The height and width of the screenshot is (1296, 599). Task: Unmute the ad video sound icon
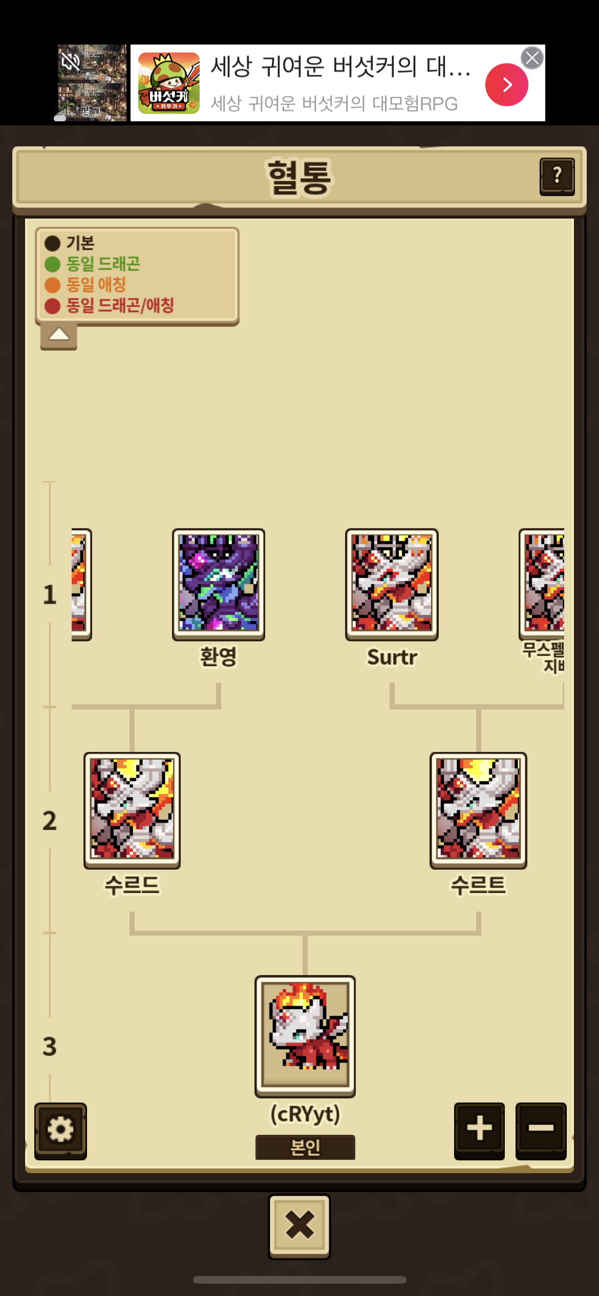[x=71, y=61]
